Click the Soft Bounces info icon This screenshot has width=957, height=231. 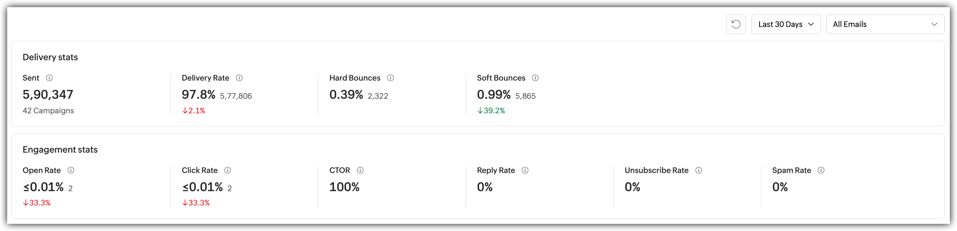pos(535,78)
